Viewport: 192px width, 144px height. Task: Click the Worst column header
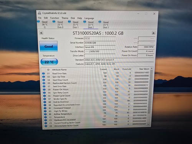coord(116,69)
